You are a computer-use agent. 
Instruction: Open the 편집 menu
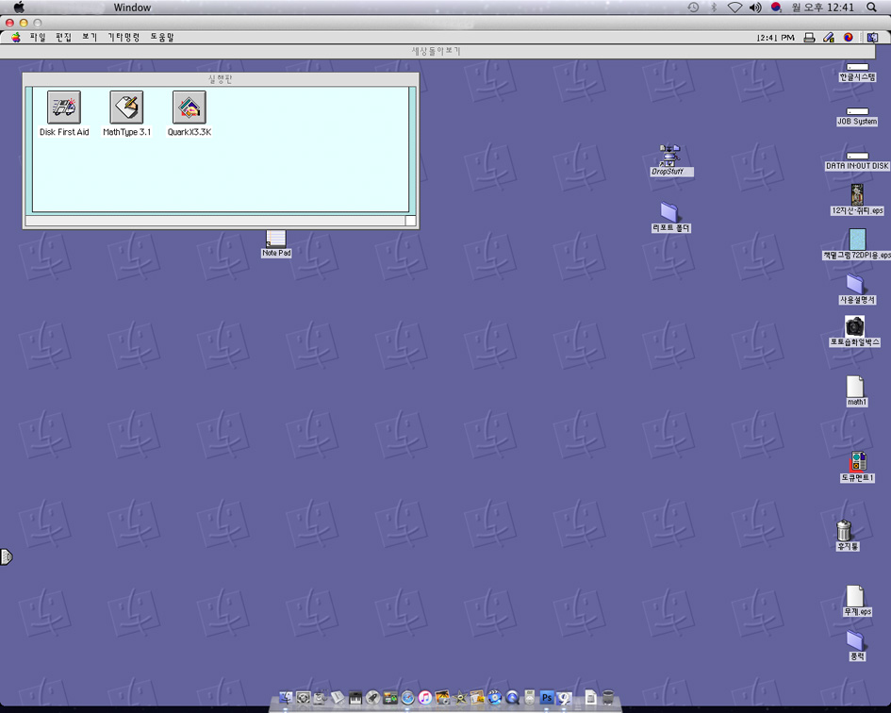pyautogui.click(x=63, y=38)
